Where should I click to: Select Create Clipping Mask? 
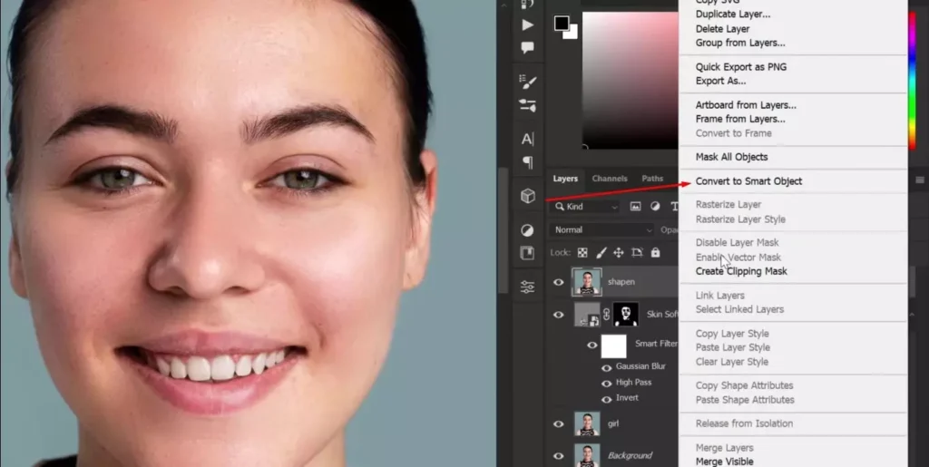741,271
